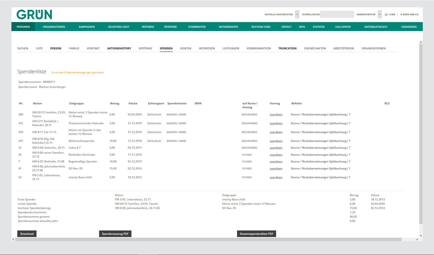Click the Gesamtspendenblatt PDF button
Viewport: 434px width, 255px height.
coord(257,234)
